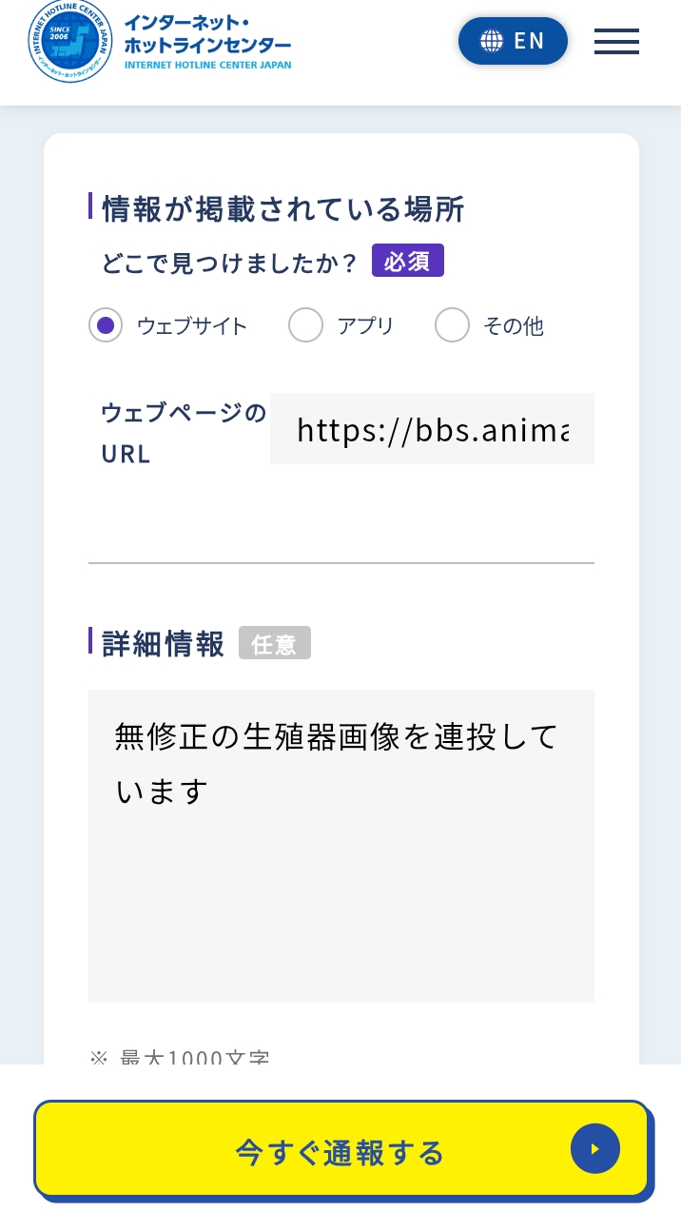Viewport: 681px width, 1231px height.
Task: Submit with the 今すぐ通報する button
Action: tap(341, 1152)
